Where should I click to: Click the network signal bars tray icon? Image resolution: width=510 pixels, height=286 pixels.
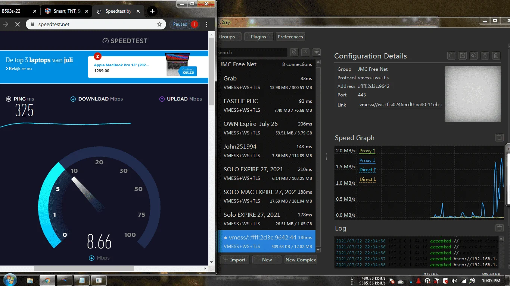(x=463, y=281)
